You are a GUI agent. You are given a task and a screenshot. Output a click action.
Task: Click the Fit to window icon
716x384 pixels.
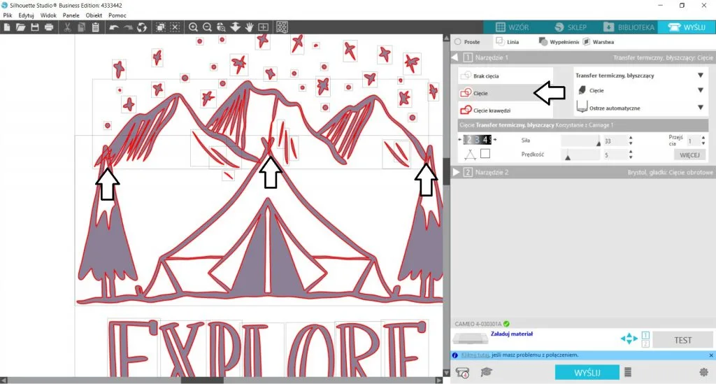pyautogui.click(x=264, y=27)
